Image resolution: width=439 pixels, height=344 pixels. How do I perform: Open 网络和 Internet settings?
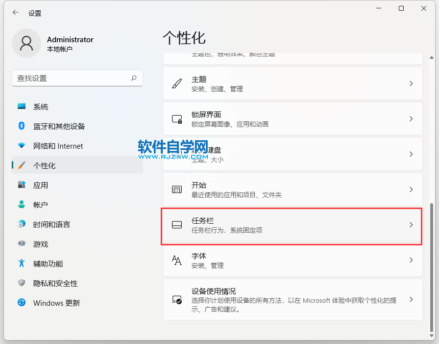[x=77, y=146]
